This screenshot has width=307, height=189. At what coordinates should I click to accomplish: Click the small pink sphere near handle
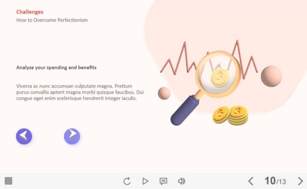coord(164,93)
